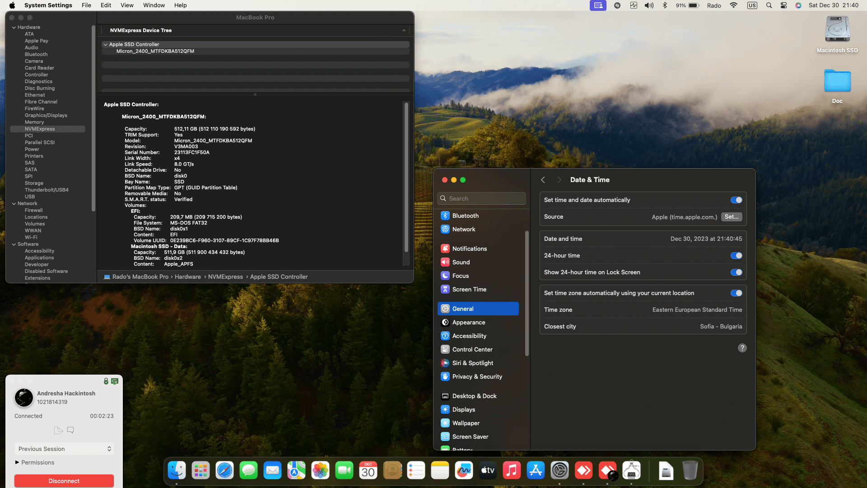Open the Previous Session dropdown
Viewport: 867px width, 488px height.
(x=64, y=449)
